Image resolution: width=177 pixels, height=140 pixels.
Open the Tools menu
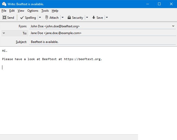pyautogui.click(x=45, y=11)
